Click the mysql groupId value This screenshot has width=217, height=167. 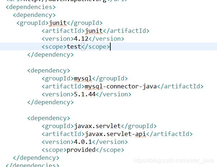83,79
